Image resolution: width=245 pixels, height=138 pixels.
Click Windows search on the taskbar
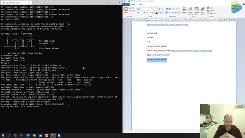pos(9,135)
